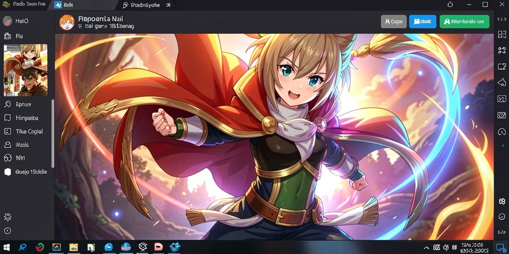Click the orange-haired game avatar in header
The height and width of the screenshot is (254, 509).
click(67, 22)
